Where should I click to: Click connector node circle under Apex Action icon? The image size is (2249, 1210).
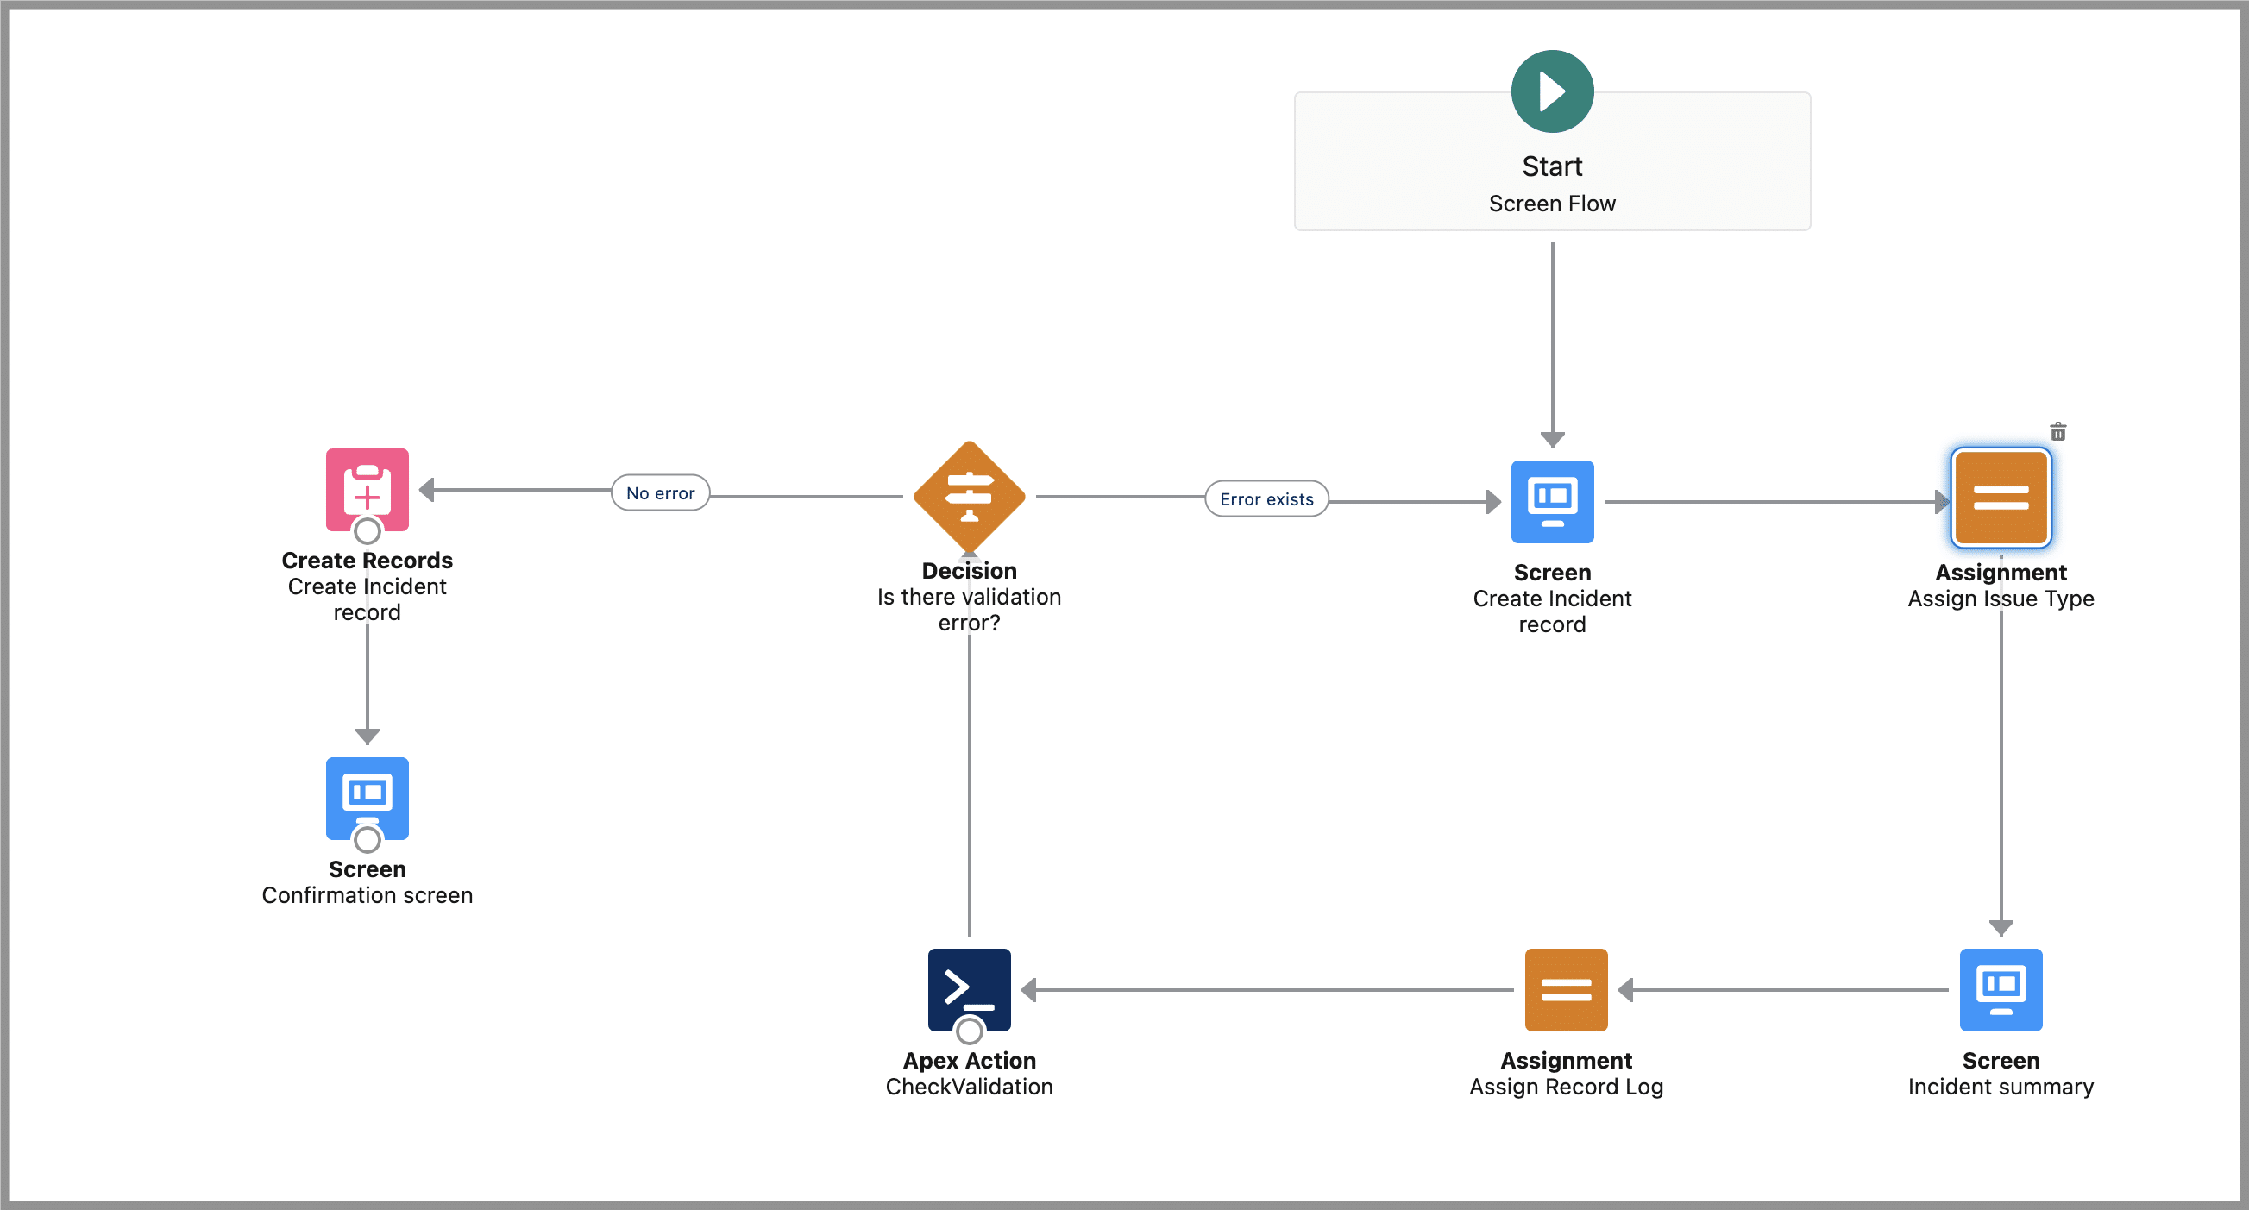pos(969,1030)
